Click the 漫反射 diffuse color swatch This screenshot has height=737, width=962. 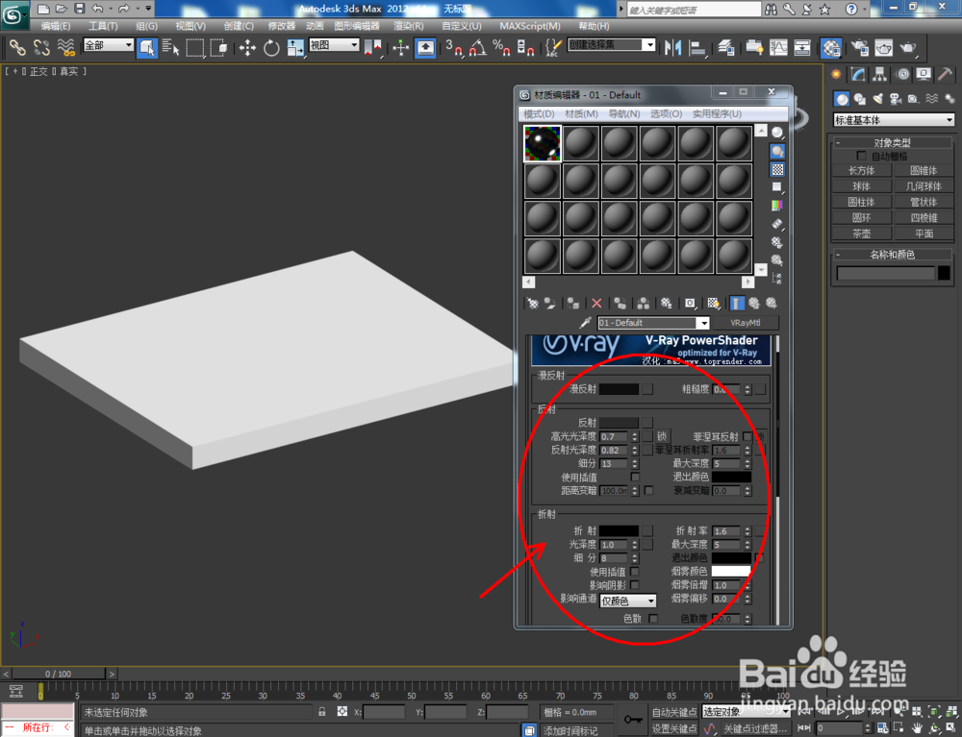pos(619,389)
